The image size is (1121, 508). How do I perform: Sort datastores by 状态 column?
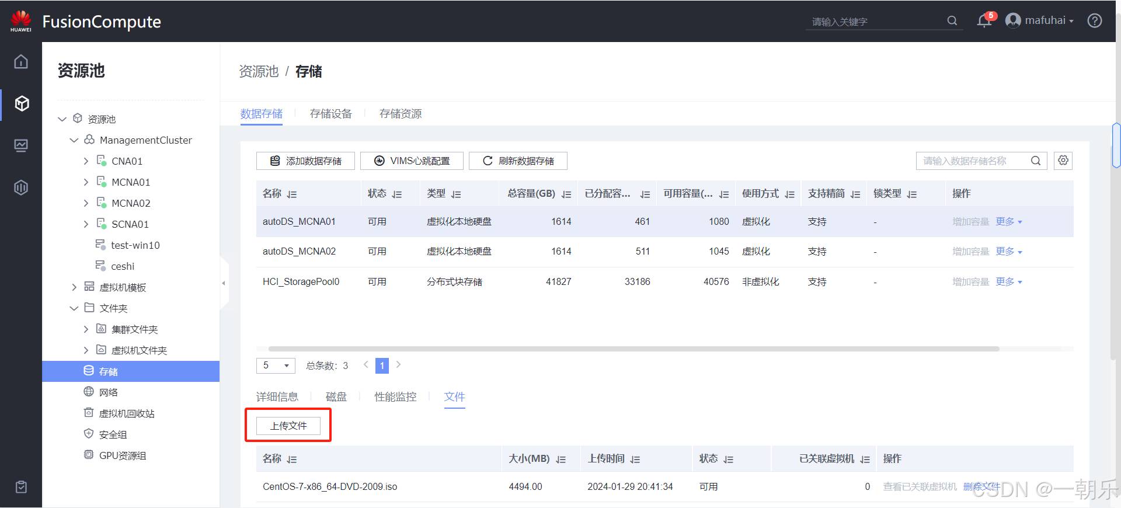click(397, 194)
